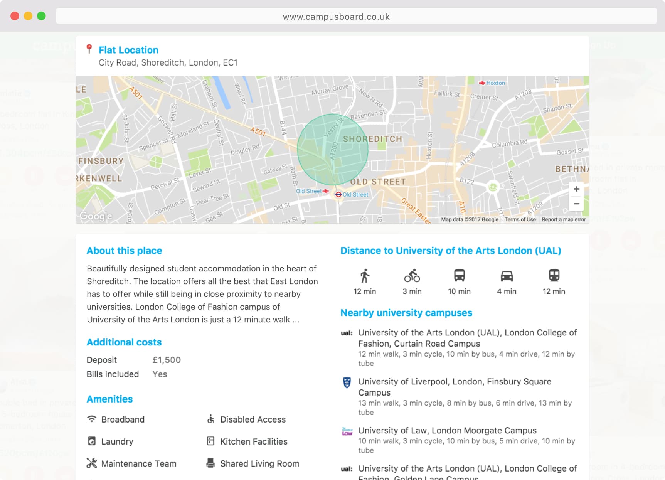The width and height of the screenshot is (665, 480).
Task: Click the red location pin icon
Action: click(89, 49)
